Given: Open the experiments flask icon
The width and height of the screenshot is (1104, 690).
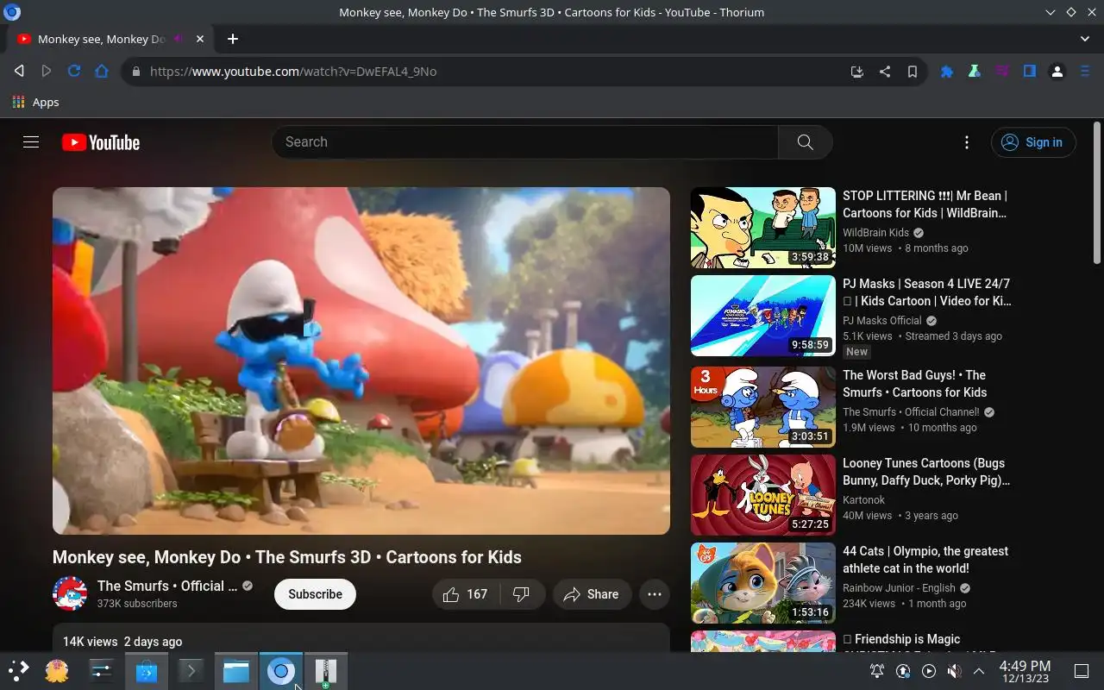Looking at the screenshot, I should [x=974, y=72].
